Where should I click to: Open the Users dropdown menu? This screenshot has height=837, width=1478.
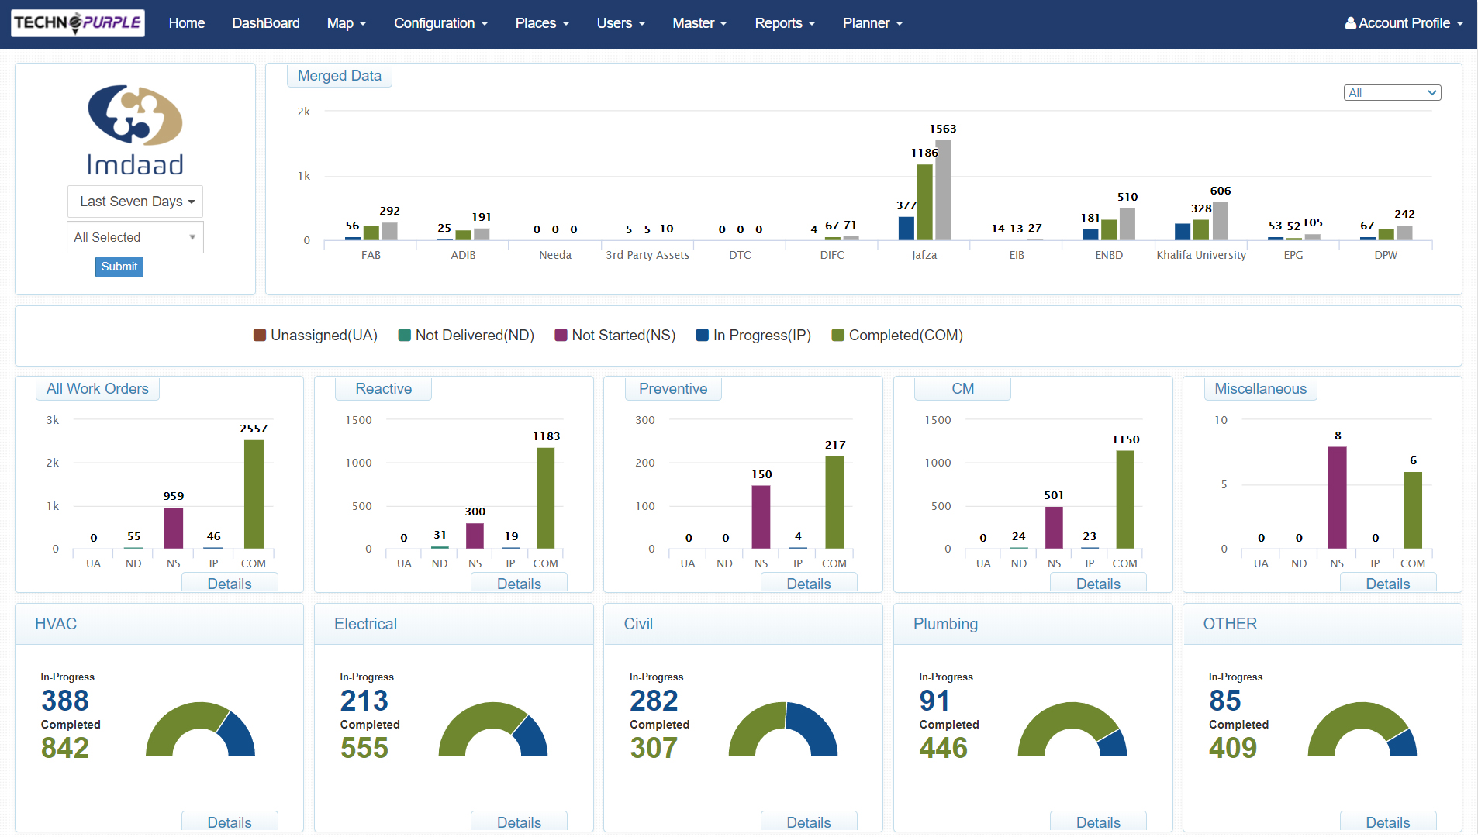[621, 23]
